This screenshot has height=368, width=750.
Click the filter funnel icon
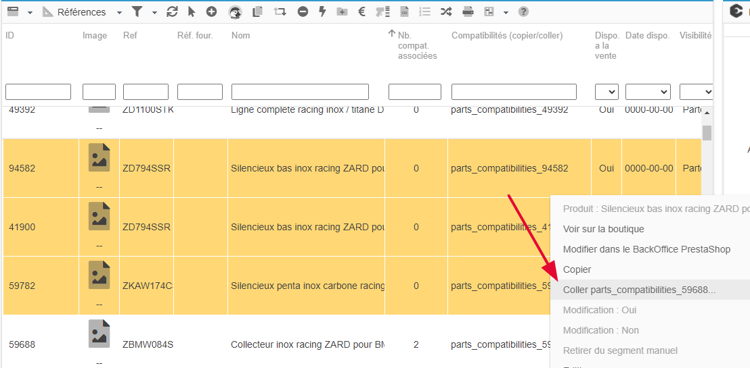pos(137,12)
